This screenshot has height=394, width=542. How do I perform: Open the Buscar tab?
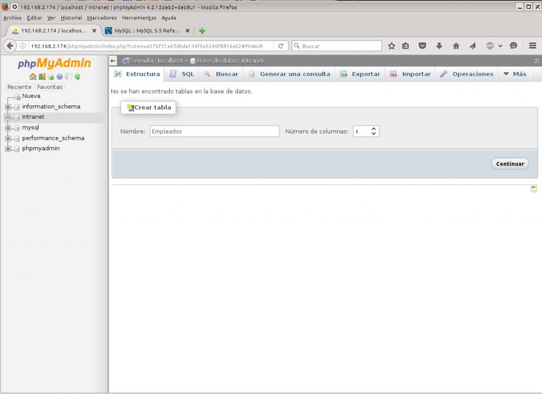coord(221,74)
